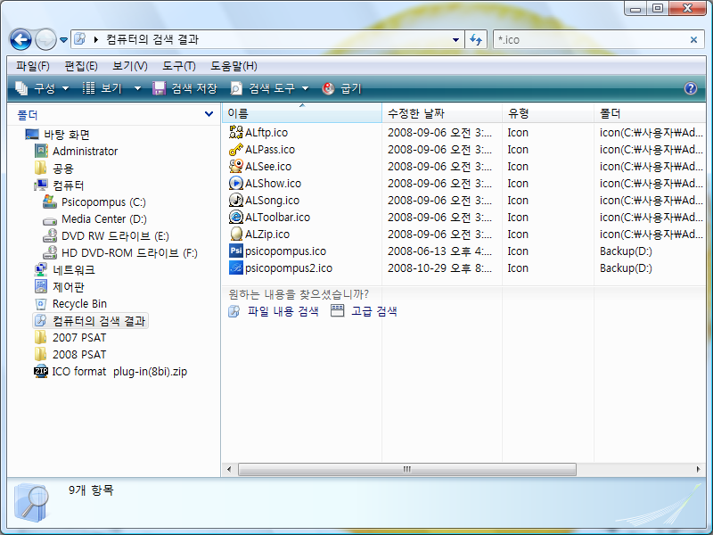Select the ALShow.ico play icon
713x535 pixels.
(x=236, y=183)
